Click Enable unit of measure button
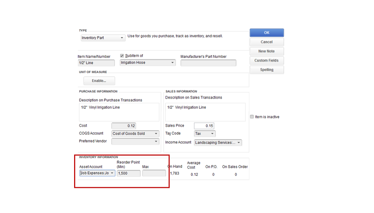This screenshot has height=213, width=374. pos(99,81)
